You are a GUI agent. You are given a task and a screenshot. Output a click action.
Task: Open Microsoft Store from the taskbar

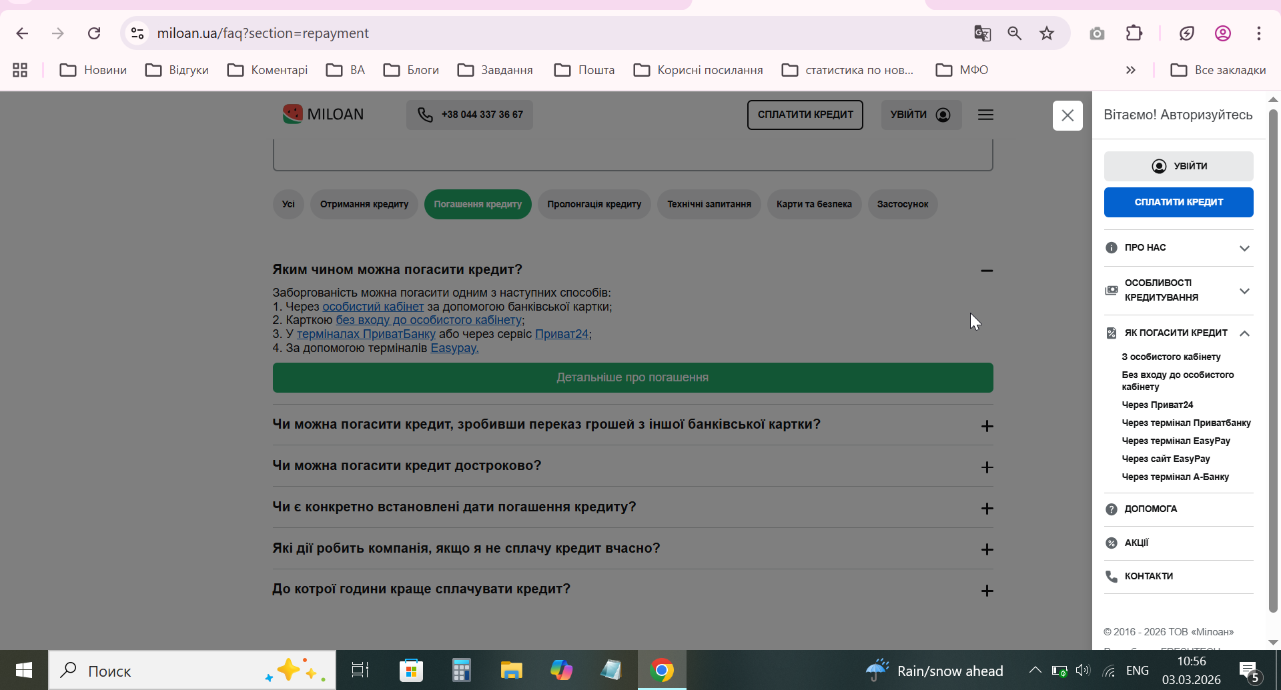coord(411,670)
